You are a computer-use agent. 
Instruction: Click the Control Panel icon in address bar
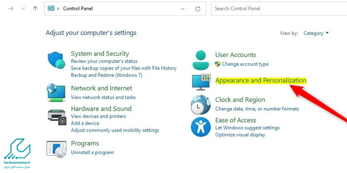[51, 9]
